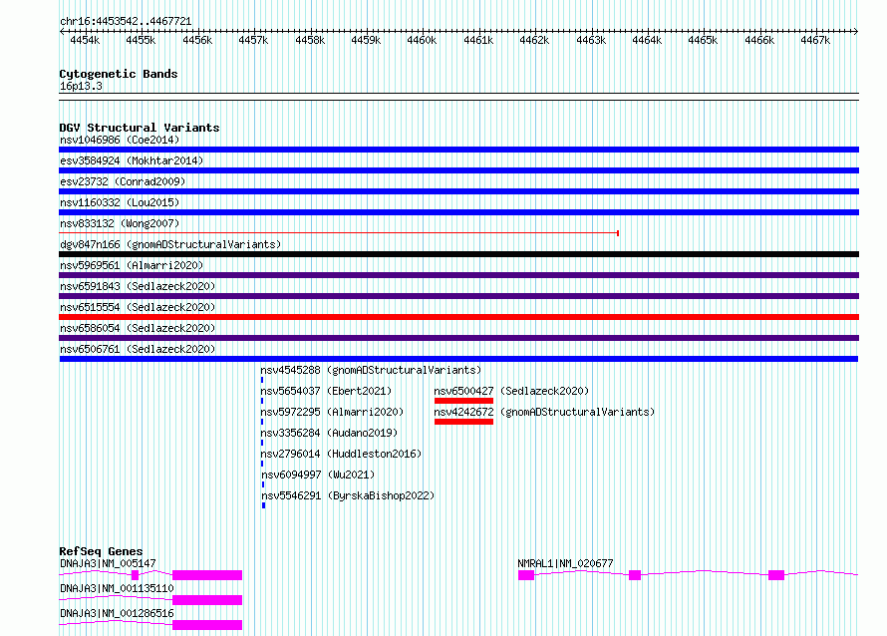This screenshot has height=636, width=887.
Task: Click the DGV Structural Variants track title
Action: coord(140,128)
